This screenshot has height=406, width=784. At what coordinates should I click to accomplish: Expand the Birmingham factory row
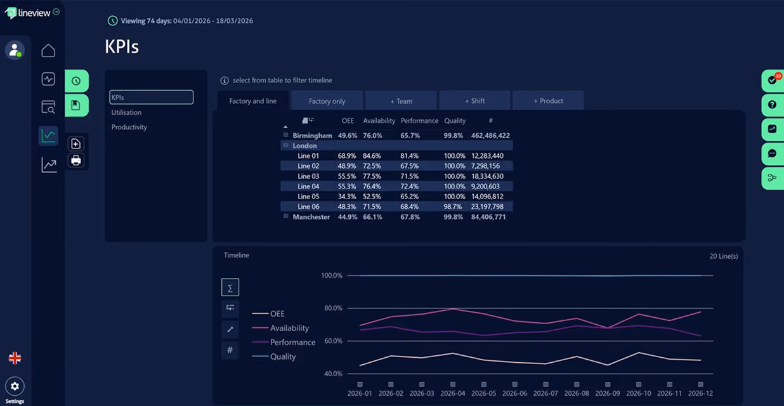pos(285,135)
